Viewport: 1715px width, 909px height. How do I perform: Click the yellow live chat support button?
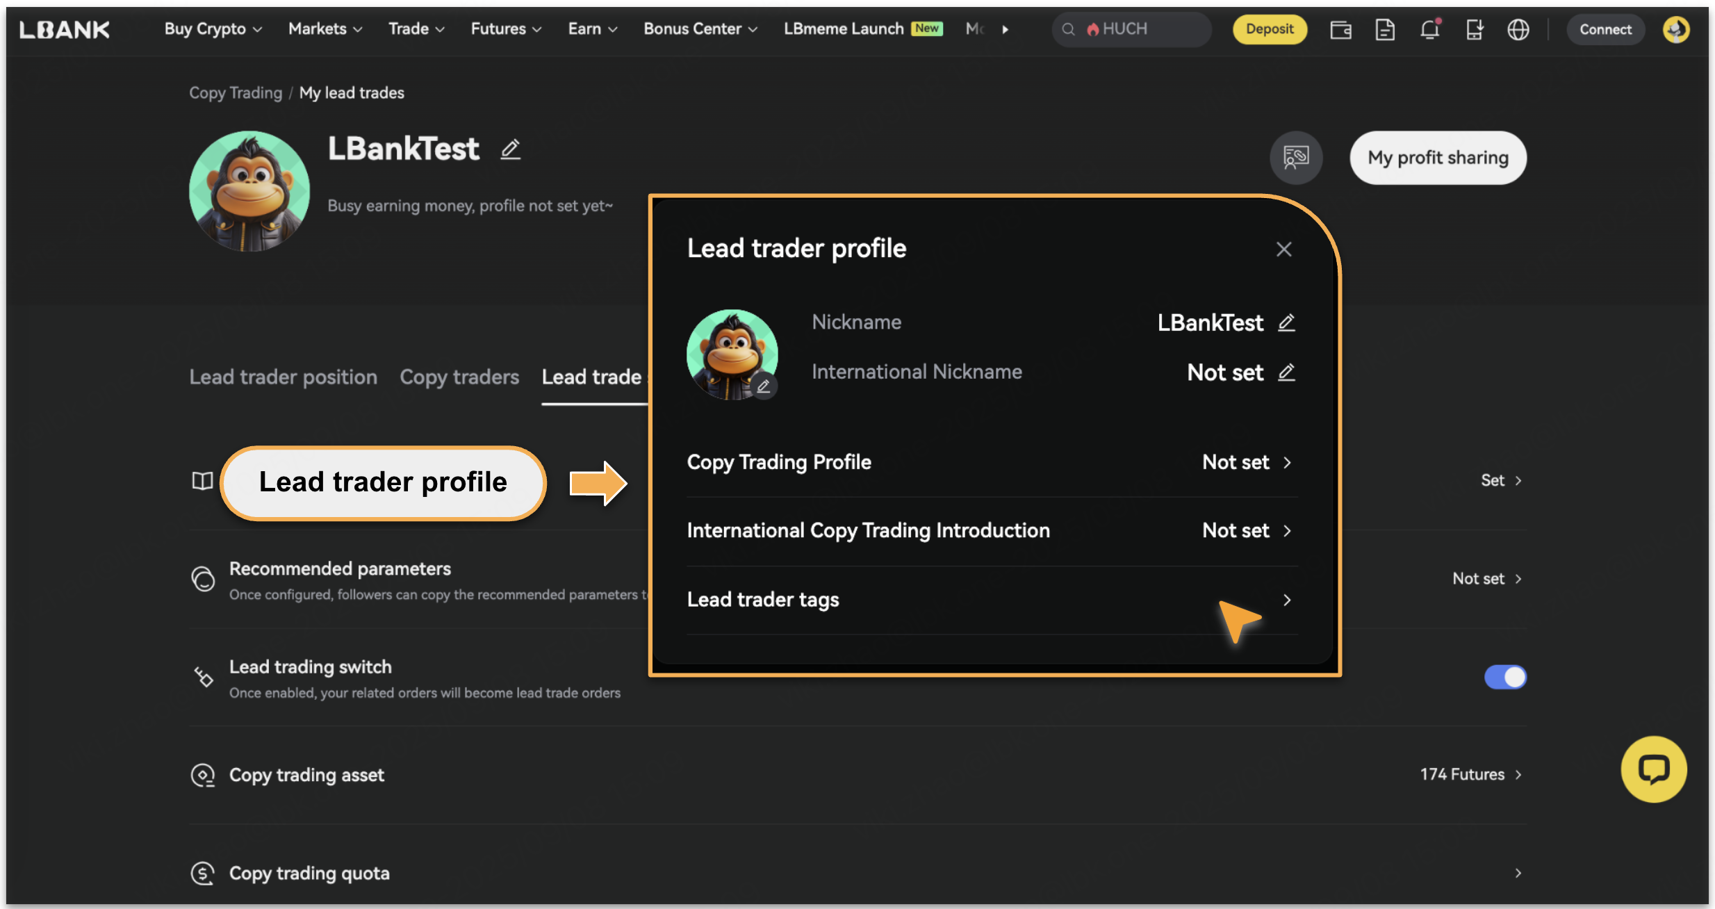click(x=1653, y=769)
